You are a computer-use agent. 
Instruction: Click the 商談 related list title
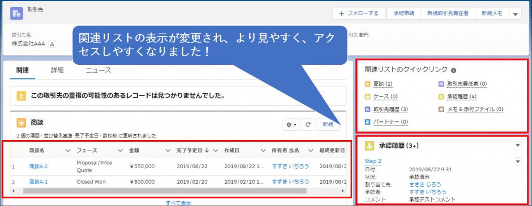[x=37, y=122]
